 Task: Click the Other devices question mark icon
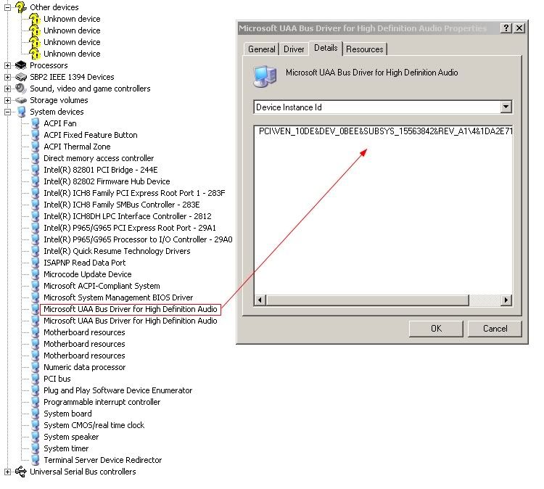(21, 7)
